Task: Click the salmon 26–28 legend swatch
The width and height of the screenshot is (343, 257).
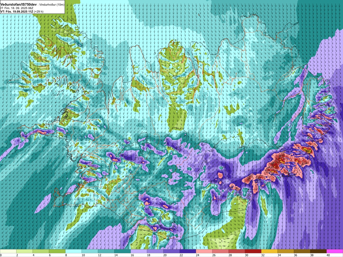Action: 221,251
